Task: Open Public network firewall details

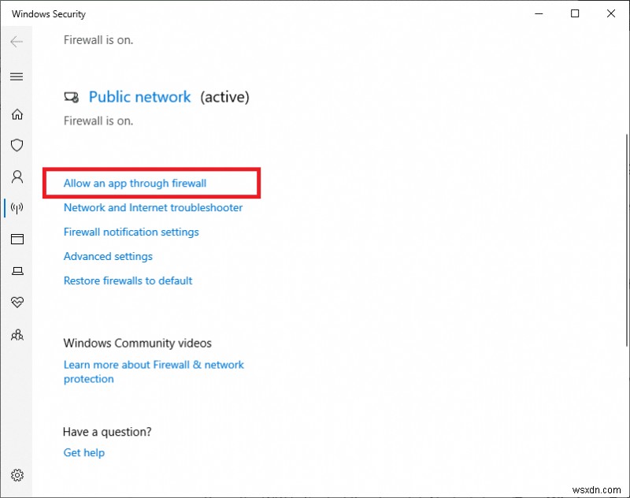Action: tap(139, 97)
